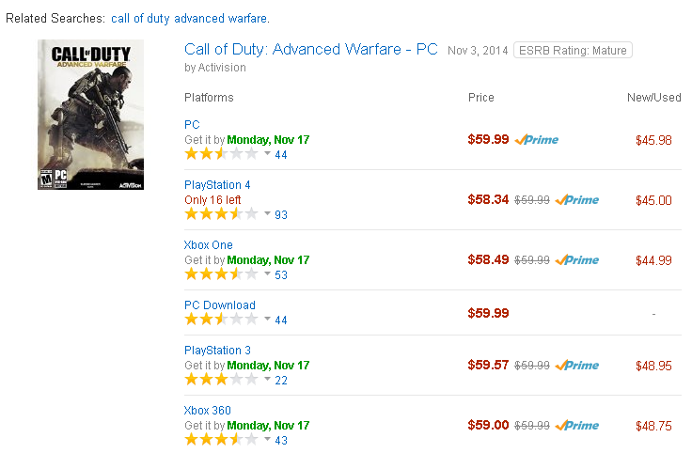Open the Call of Duty cover art thumbnail
692x453 pixels.
(x=90, y=115)
